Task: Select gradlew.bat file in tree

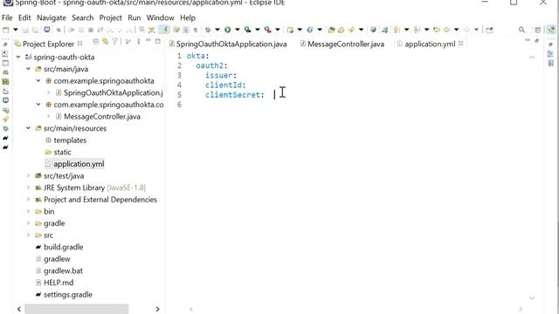Action: [63, 270]
